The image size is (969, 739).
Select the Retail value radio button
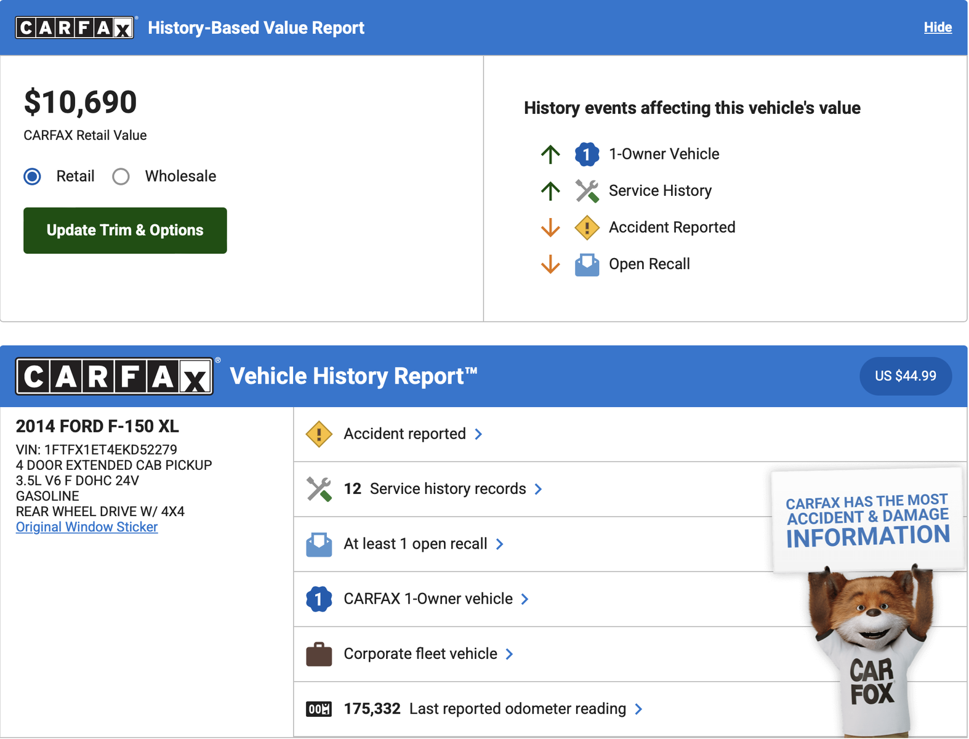point(33,177)
